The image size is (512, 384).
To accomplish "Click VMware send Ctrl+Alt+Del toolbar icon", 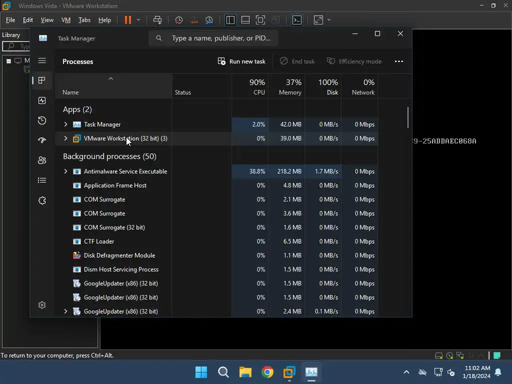I will [x=157, y=20].
